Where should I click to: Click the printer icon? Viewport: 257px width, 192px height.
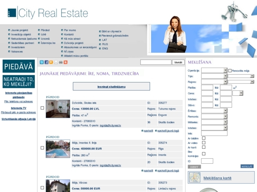point(61,62)
